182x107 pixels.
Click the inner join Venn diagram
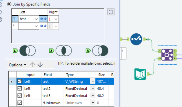tap(64, 51)
